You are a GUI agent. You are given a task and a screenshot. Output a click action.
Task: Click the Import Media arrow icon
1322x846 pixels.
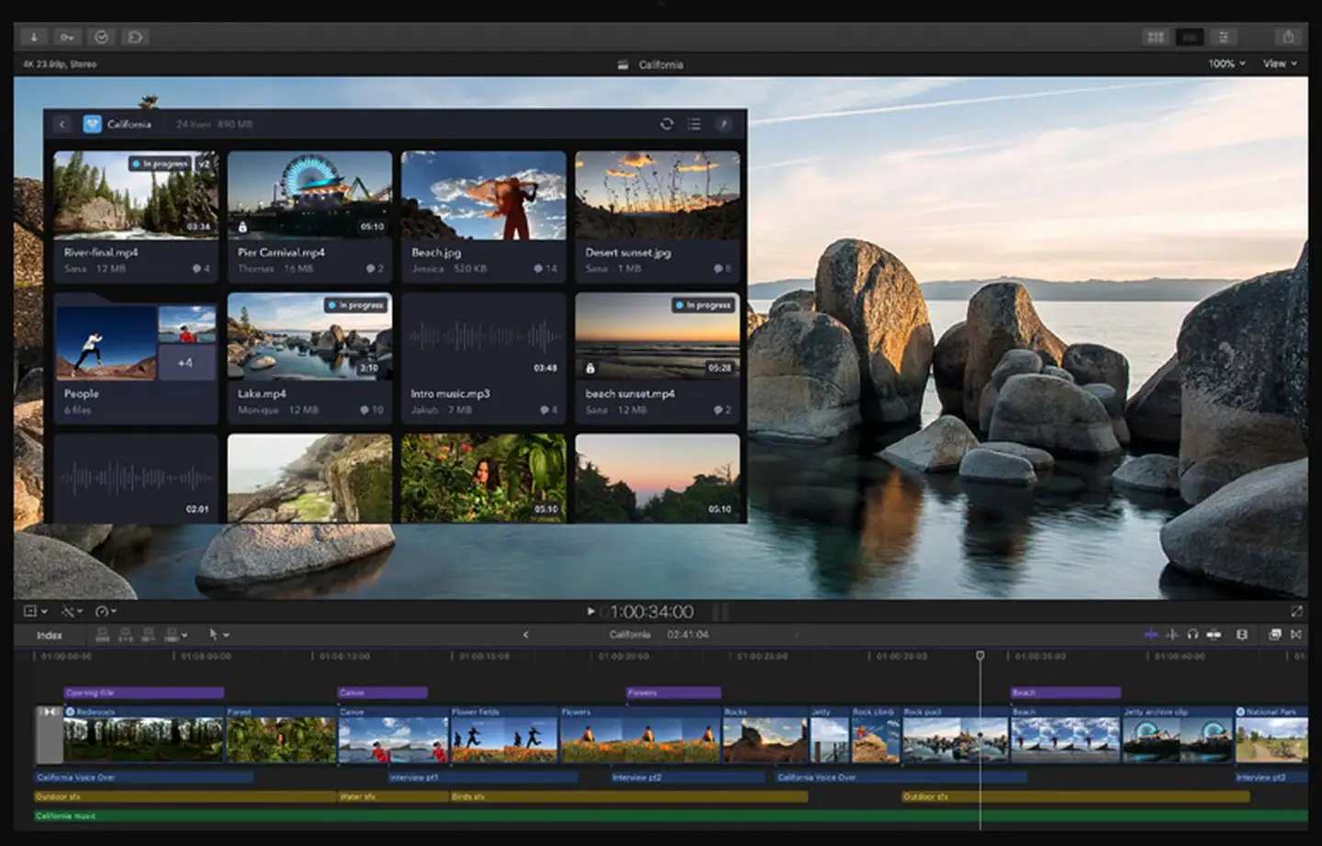pyautogui.click(x=34, y=37)
